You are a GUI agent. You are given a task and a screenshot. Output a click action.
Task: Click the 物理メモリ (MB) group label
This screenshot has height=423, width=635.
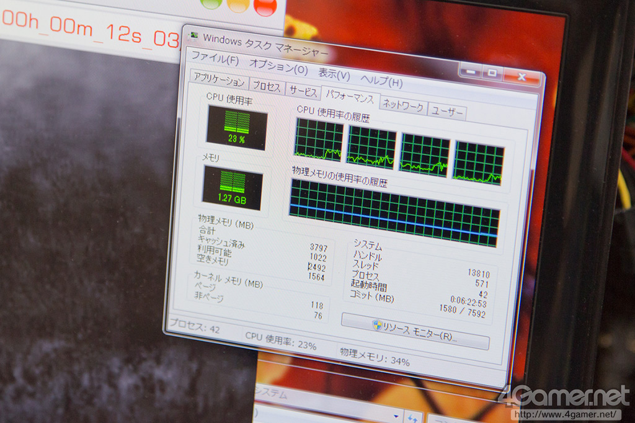pos(226,221)
